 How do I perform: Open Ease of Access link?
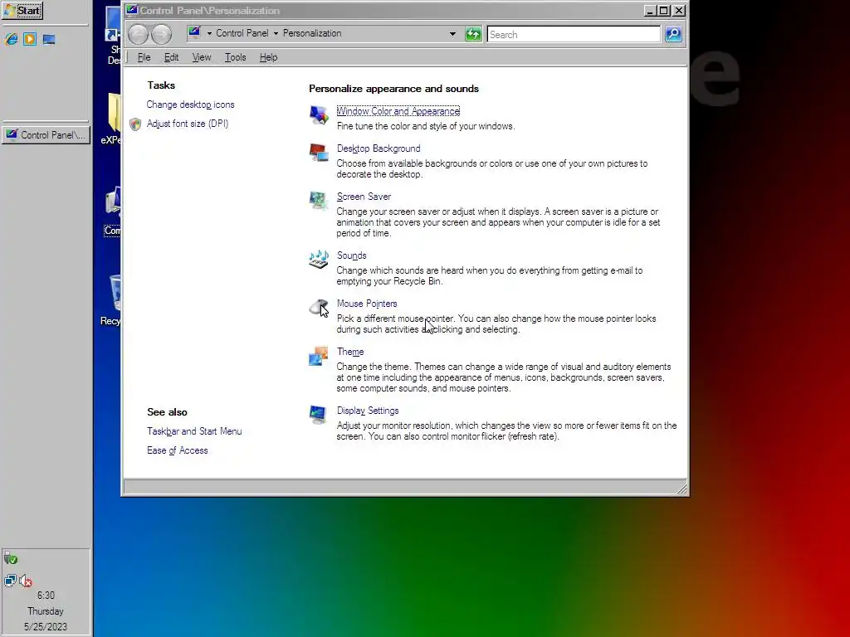coord(178,450)
